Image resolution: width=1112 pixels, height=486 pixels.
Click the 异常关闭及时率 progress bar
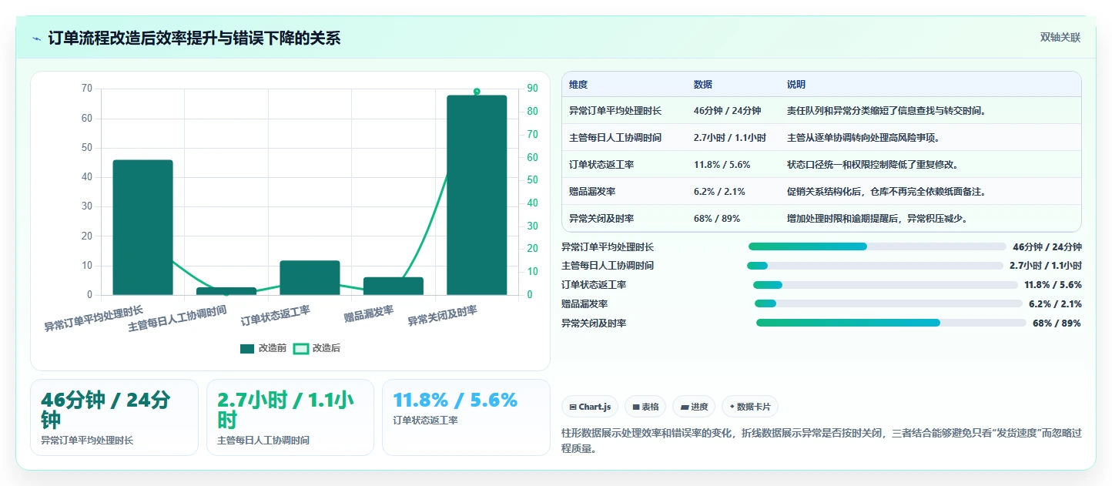891,323
